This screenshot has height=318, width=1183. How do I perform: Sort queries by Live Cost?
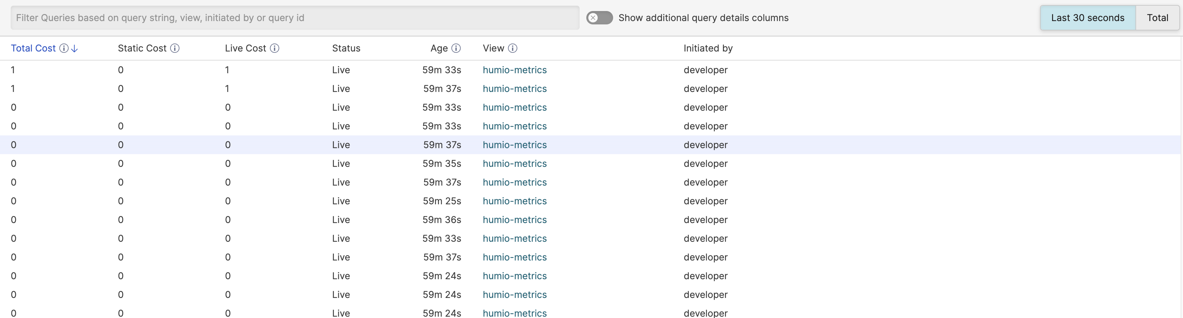[245, 48]
